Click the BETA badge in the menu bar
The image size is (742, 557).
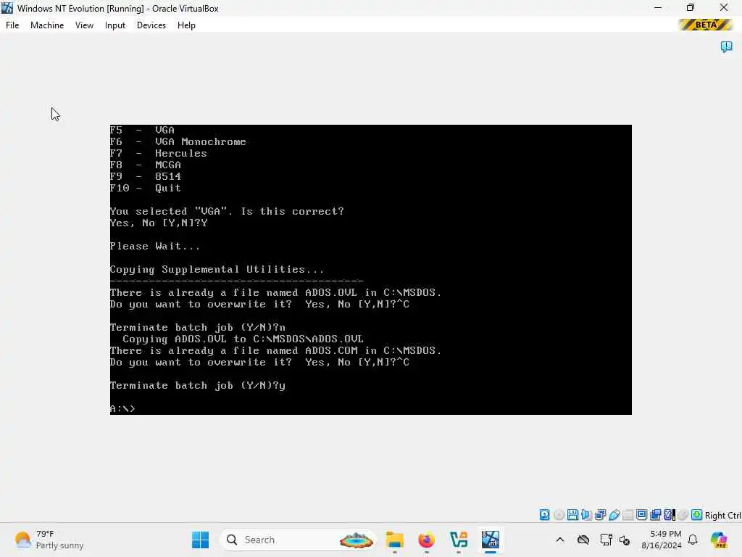tap(706, 25)
